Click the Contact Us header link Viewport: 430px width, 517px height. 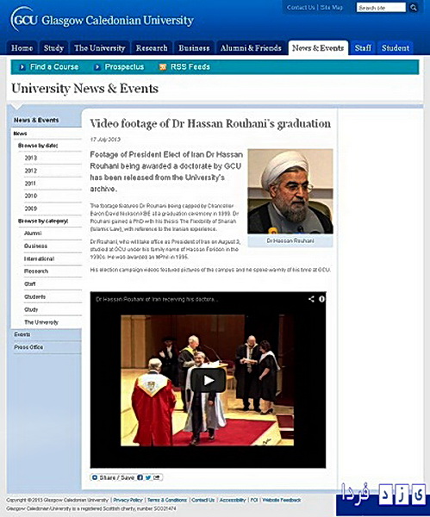tap(301, 7)
